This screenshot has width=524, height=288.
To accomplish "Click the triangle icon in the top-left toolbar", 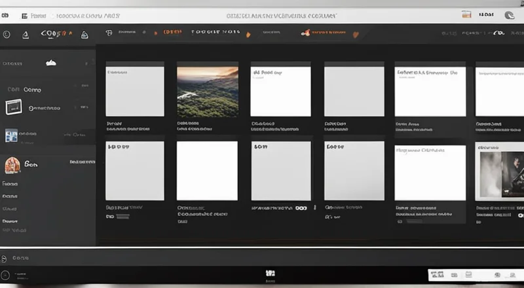I will [26, 35].
